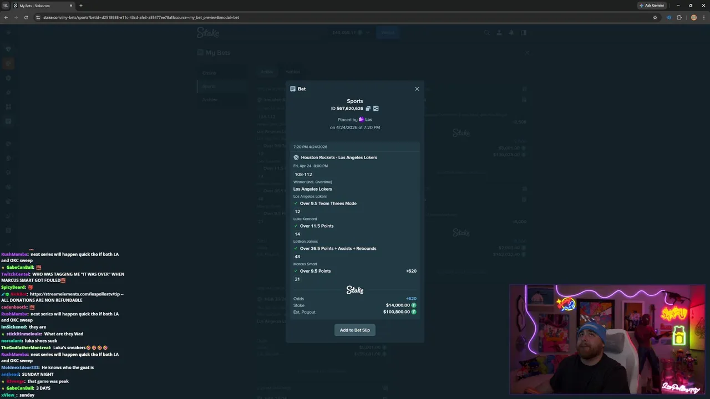Open Chrome three-dot menu
This screenshot has width=710, height=399.
click(x=704, y=17)
